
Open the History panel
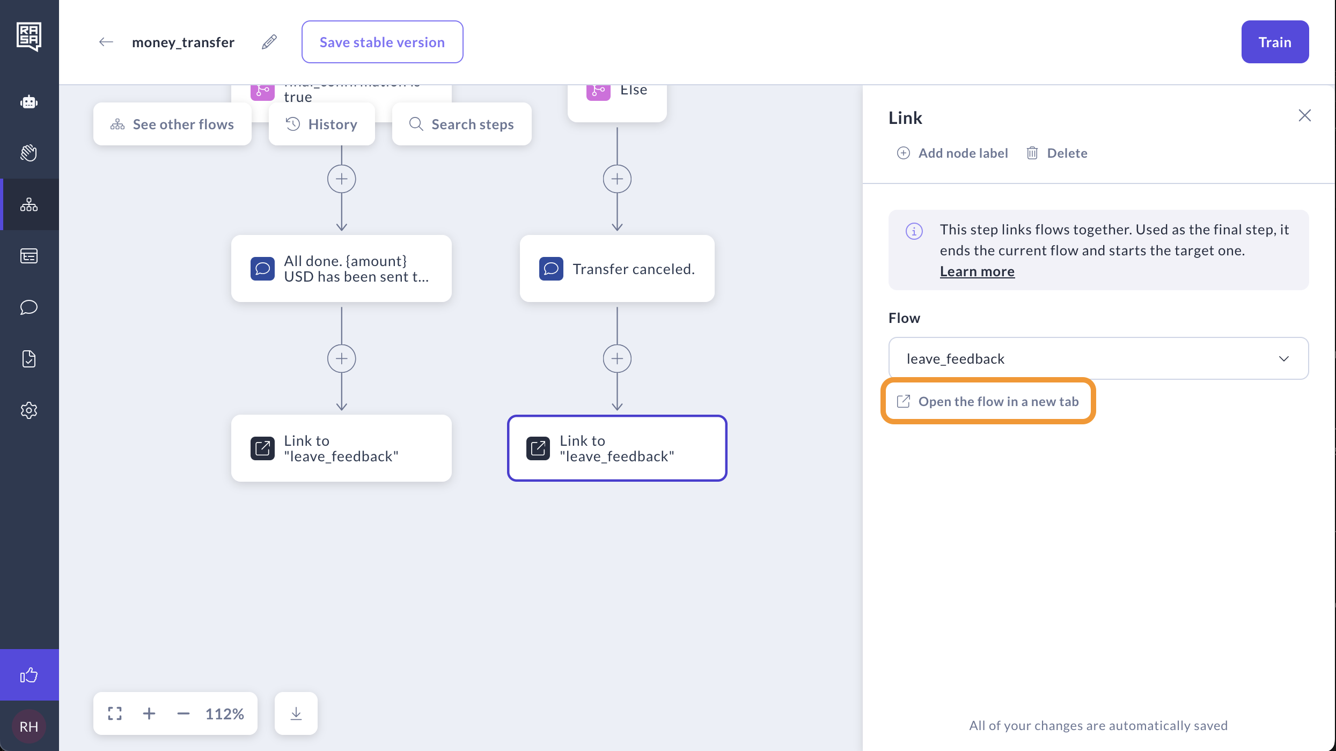point(321,124)
